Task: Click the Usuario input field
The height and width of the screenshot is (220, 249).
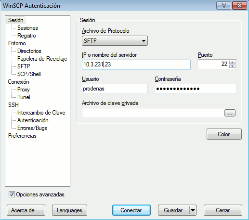Action: tap(115, 89)
